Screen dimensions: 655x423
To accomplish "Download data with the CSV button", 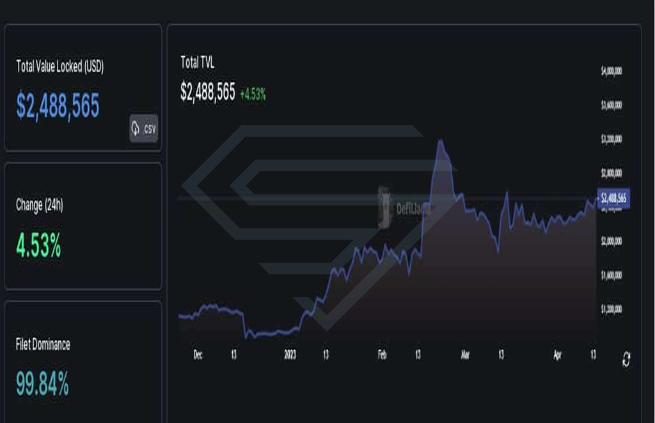I will pos(144,128).
